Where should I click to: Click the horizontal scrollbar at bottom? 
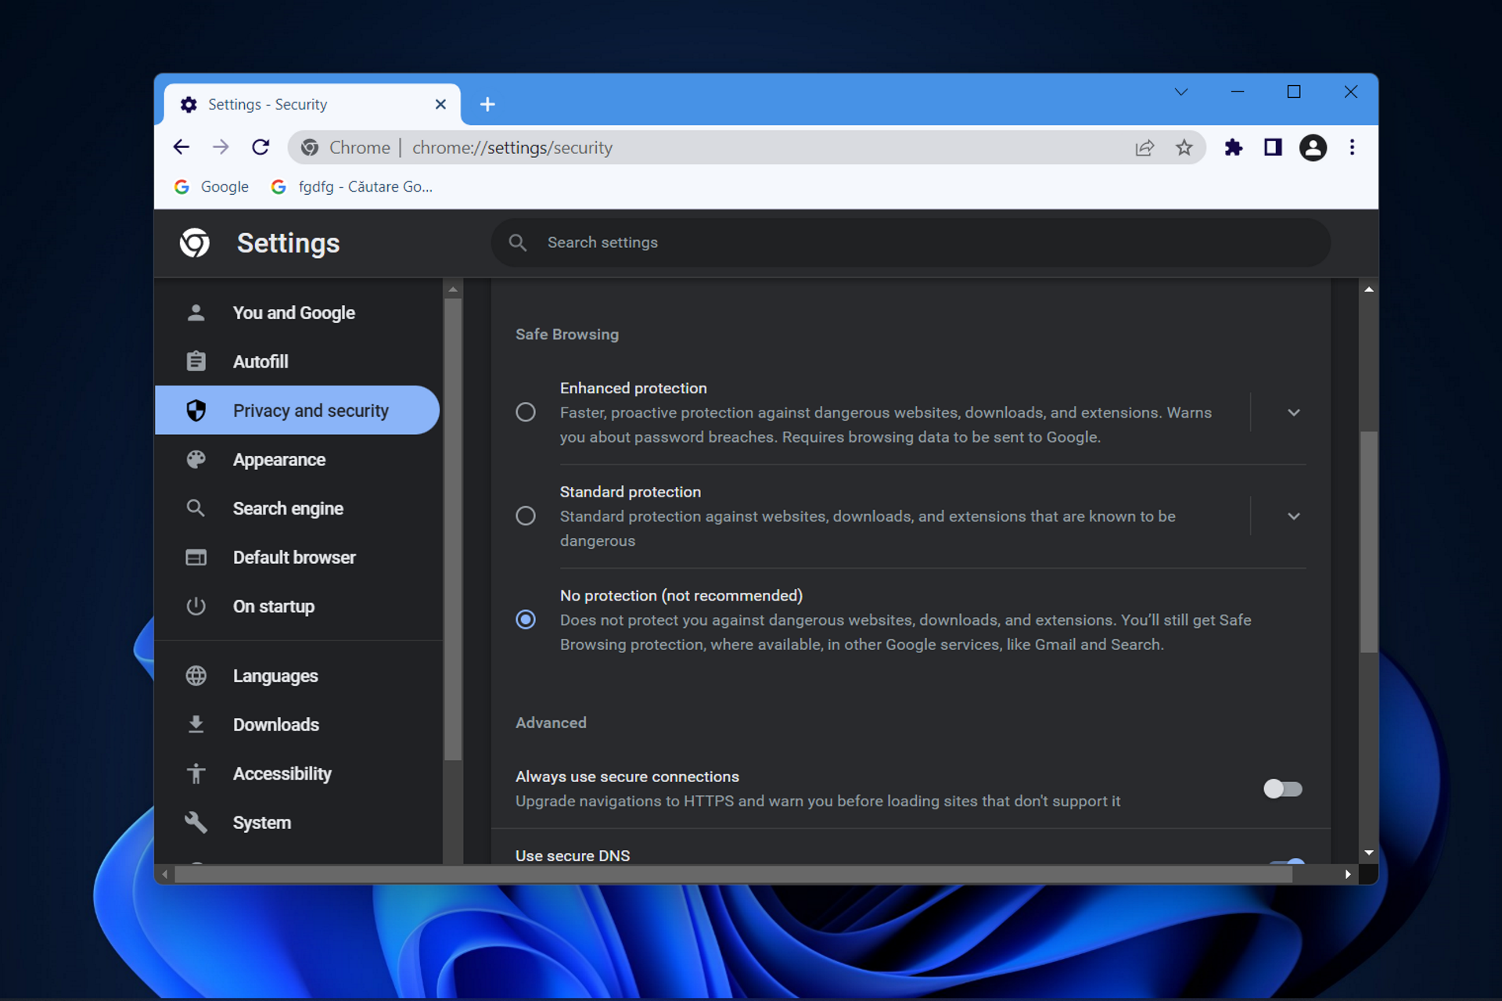733,874
